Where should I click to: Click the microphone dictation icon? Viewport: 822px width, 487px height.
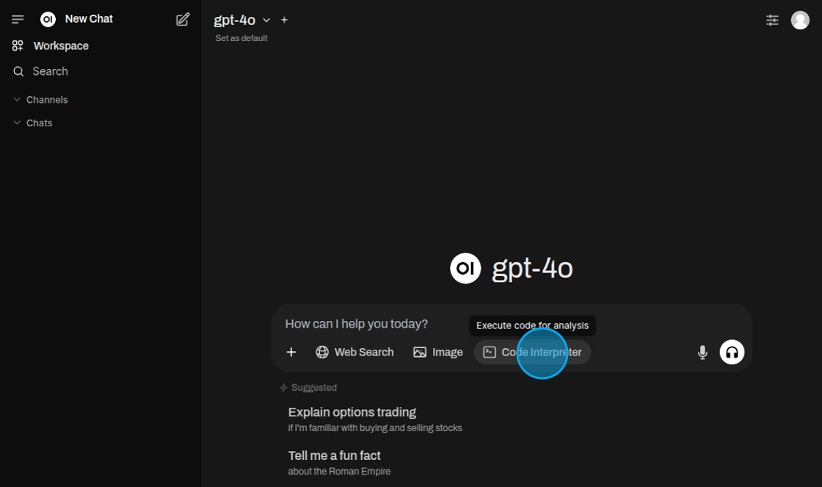coord(702,353)
